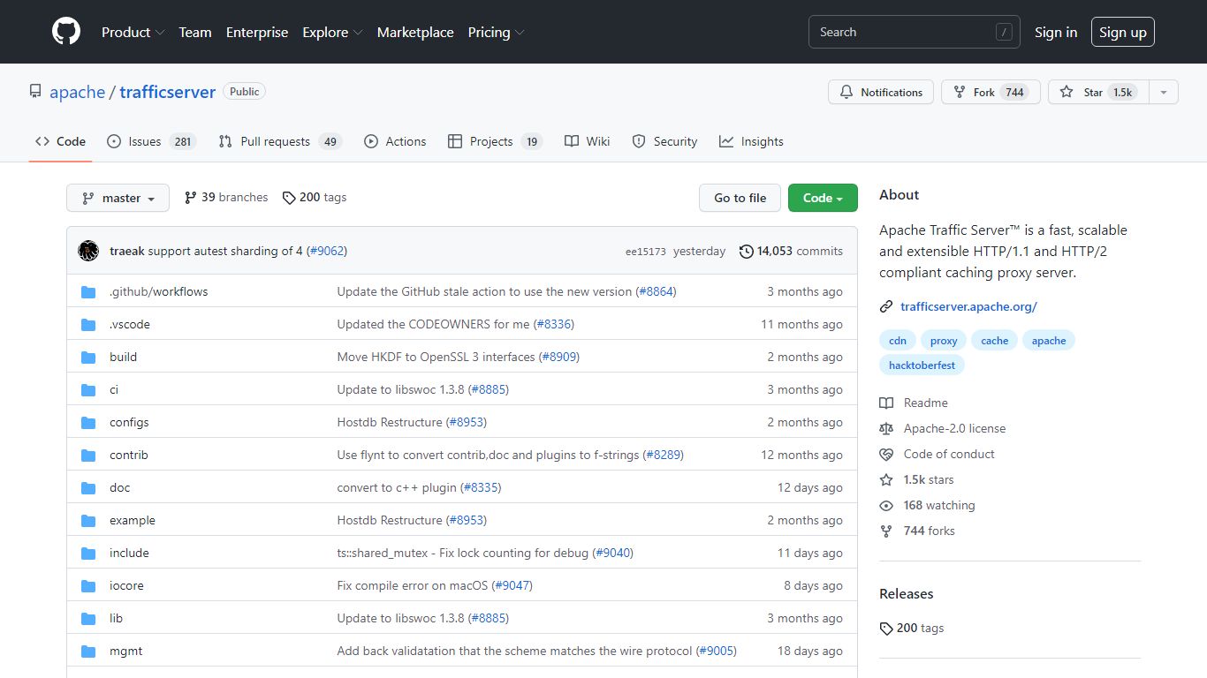Click the Sign in link
The height and width of the screenshot is (678, 1207).
1056,32
